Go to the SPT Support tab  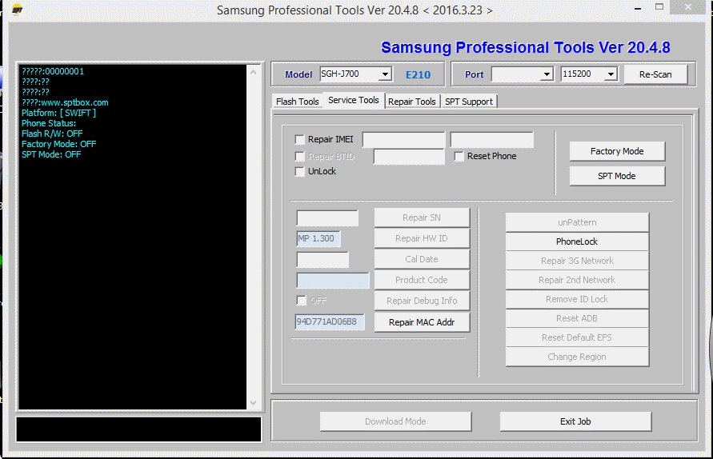pyautogui.click(x=469, y=102)
